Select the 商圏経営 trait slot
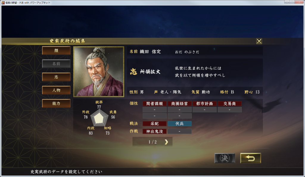 coord(180,104)
